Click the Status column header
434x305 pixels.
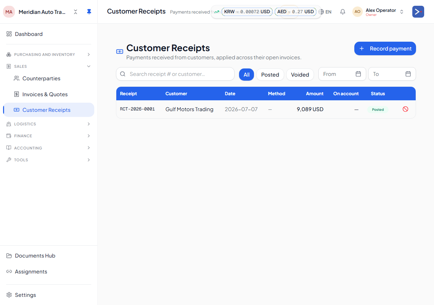pyautogui.click(x=378, y=94)
